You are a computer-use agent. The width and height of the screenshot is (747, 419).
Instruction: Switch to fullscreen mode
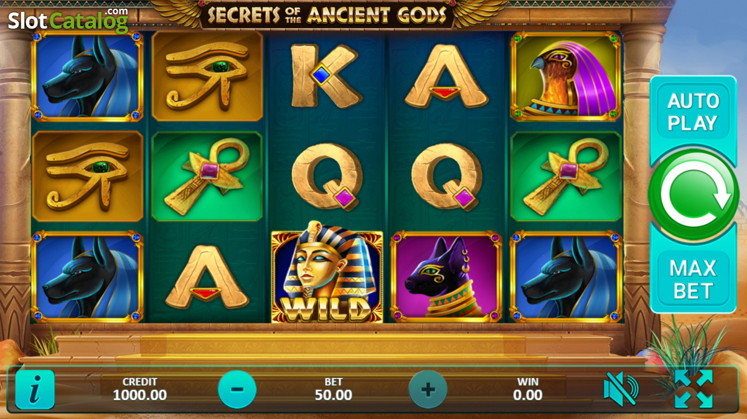click(x=693, y=389)
